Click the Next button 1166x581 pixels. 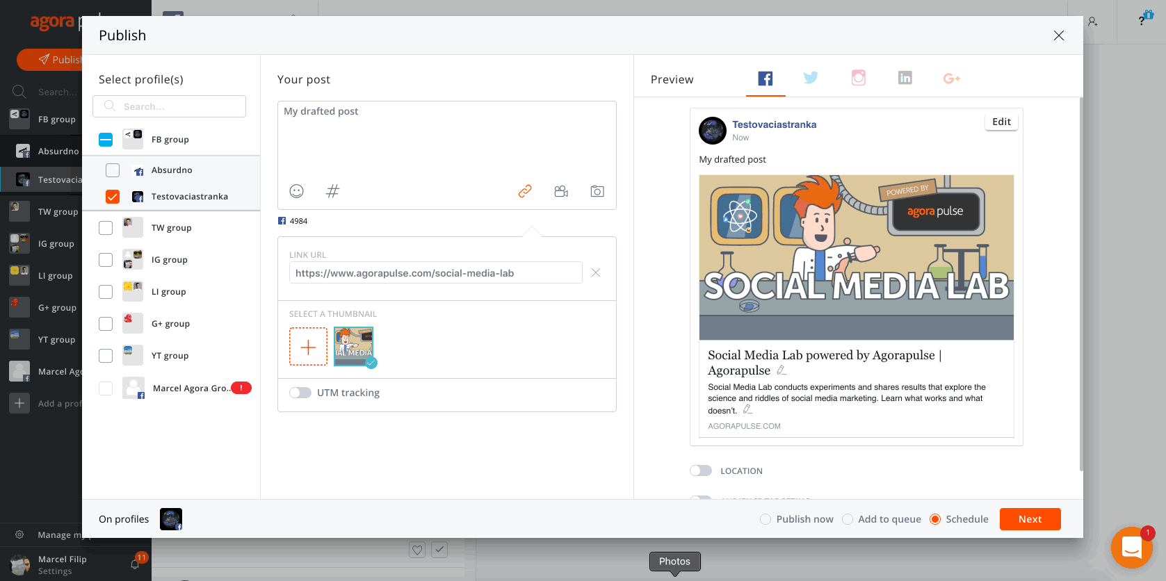coord(1030,519)
